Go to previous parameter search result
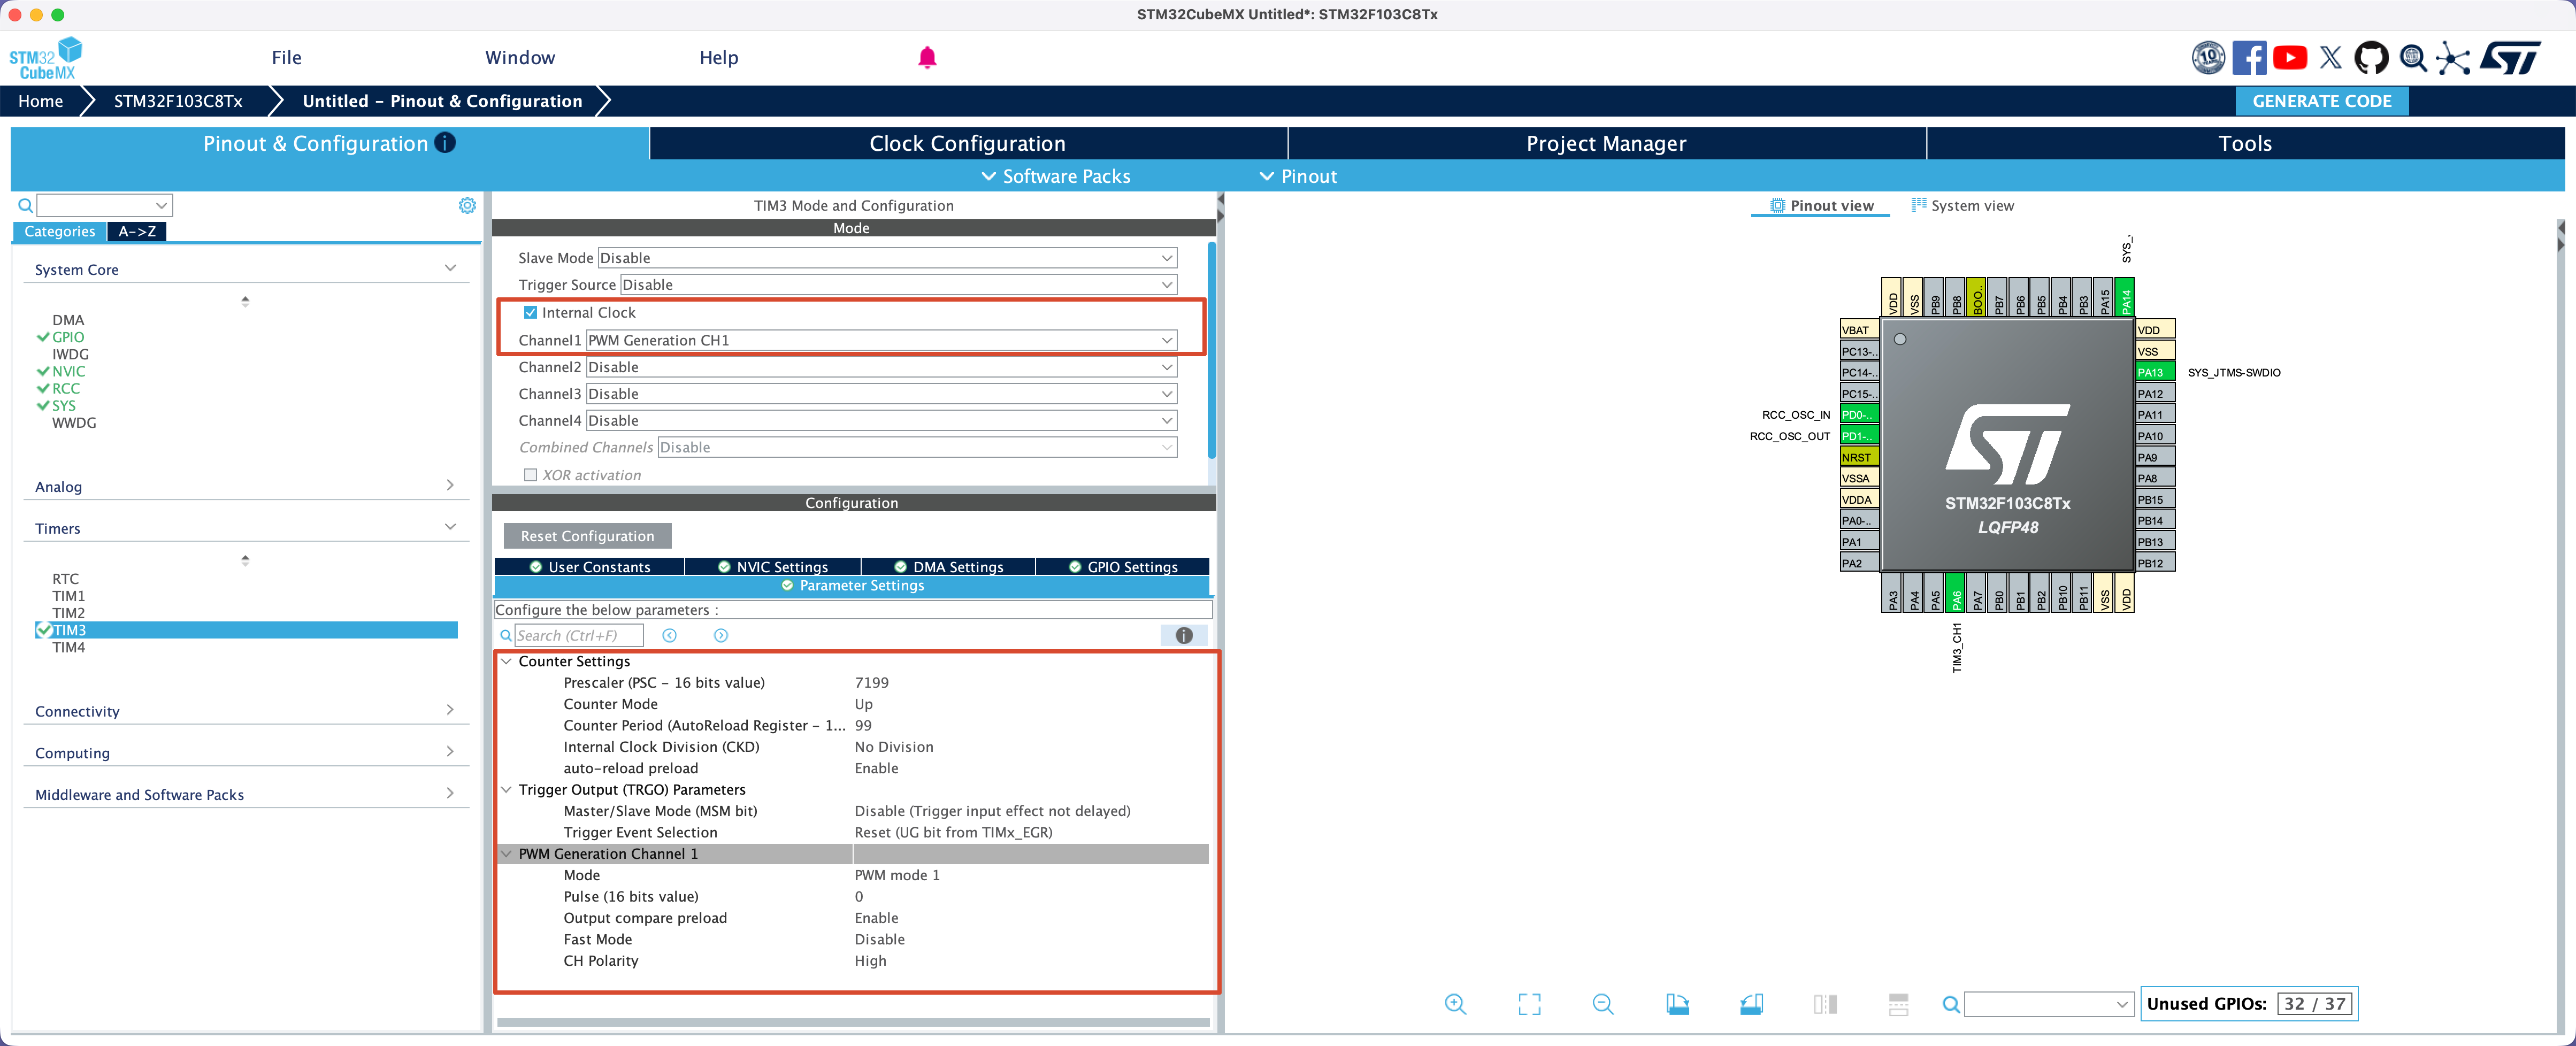Screen dimensions: 2576x1046 point(670,636)
